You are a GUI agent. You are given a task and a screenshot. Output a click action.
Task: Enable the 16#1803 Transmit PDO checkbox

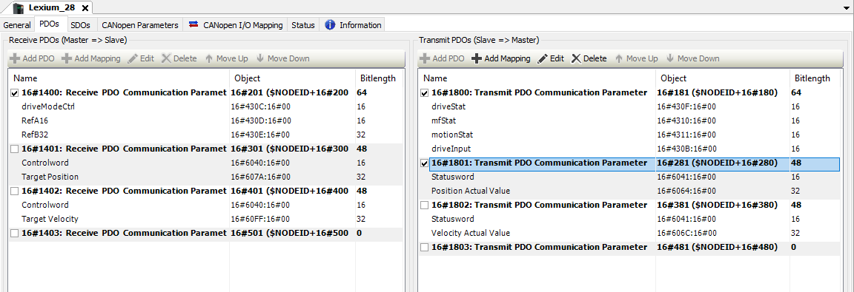(x=424, y=247)
